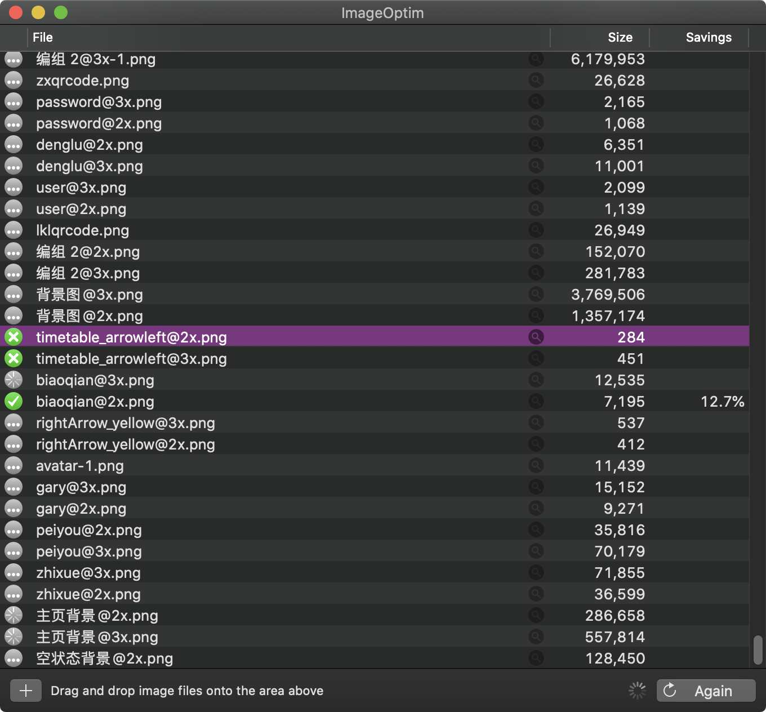The width and height of the screenshot is (766, 712).
Task: Click the activity spinner beside Again button
Action: tap(637, 691)
